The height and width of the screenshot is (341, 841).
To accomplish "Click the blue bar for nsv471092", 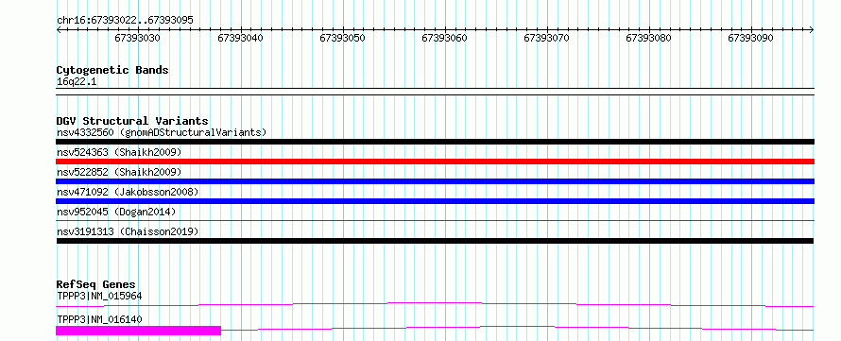I will pos(435,201).
